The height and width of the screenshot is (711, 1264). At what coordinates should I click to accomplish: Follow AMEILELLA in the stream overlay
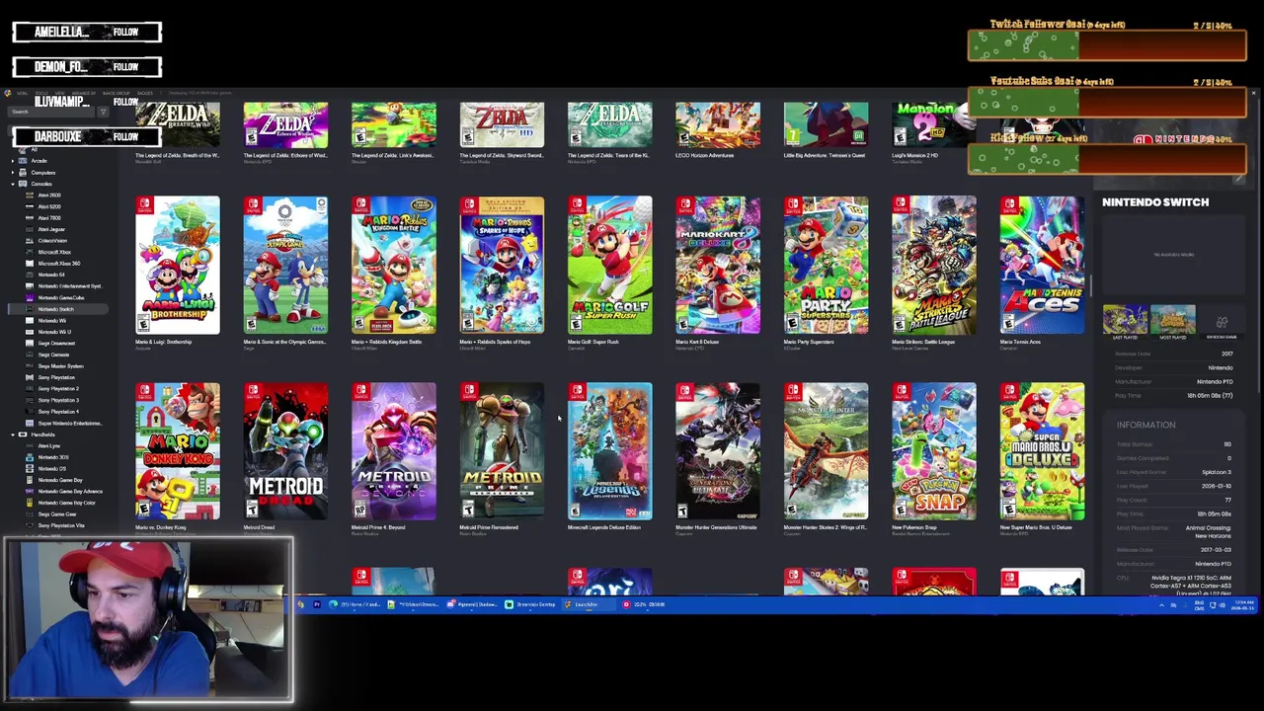125,32
